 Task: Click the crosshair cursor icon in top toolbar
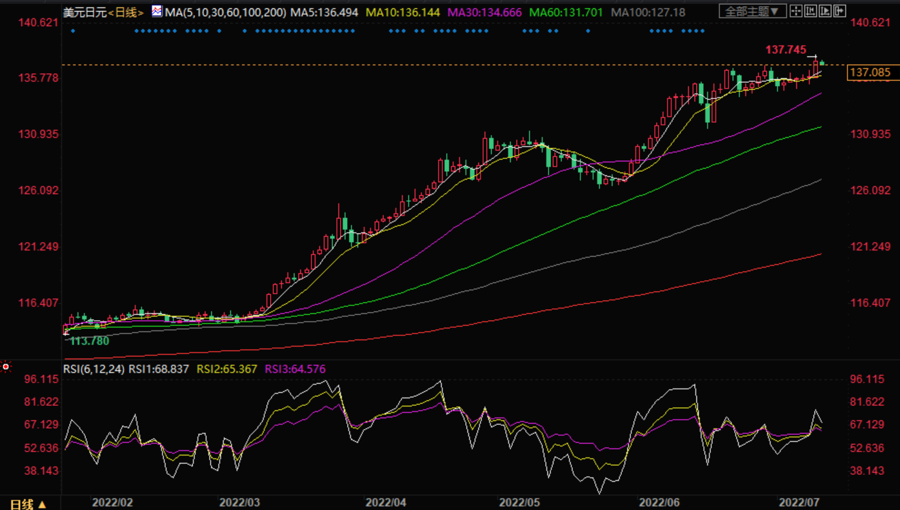[796, 11]
